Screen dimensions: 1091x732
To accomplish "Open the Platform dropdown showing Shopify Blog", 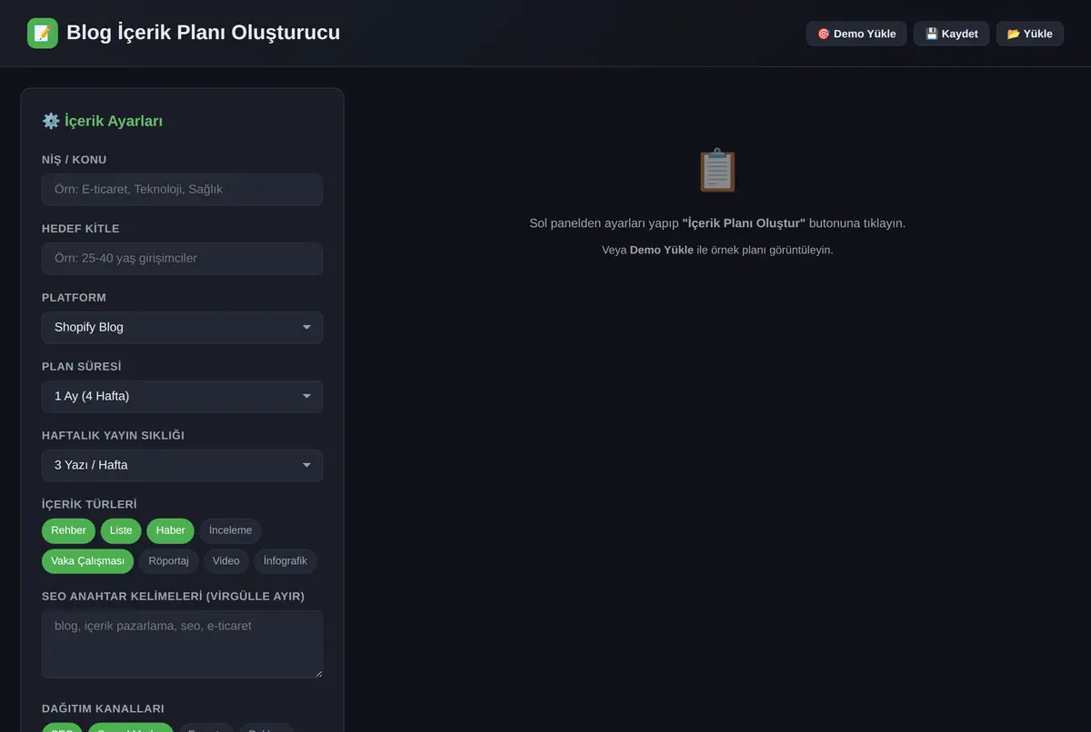I will coord(182,327).
